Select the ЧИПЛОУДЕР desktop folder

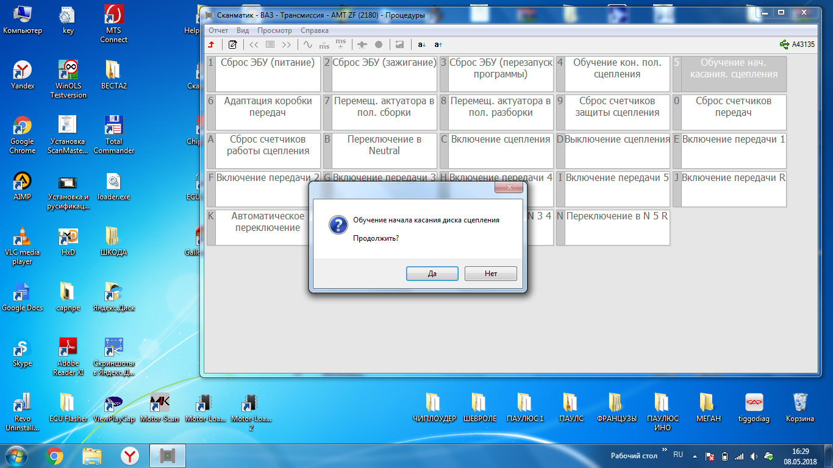(434, 408)
